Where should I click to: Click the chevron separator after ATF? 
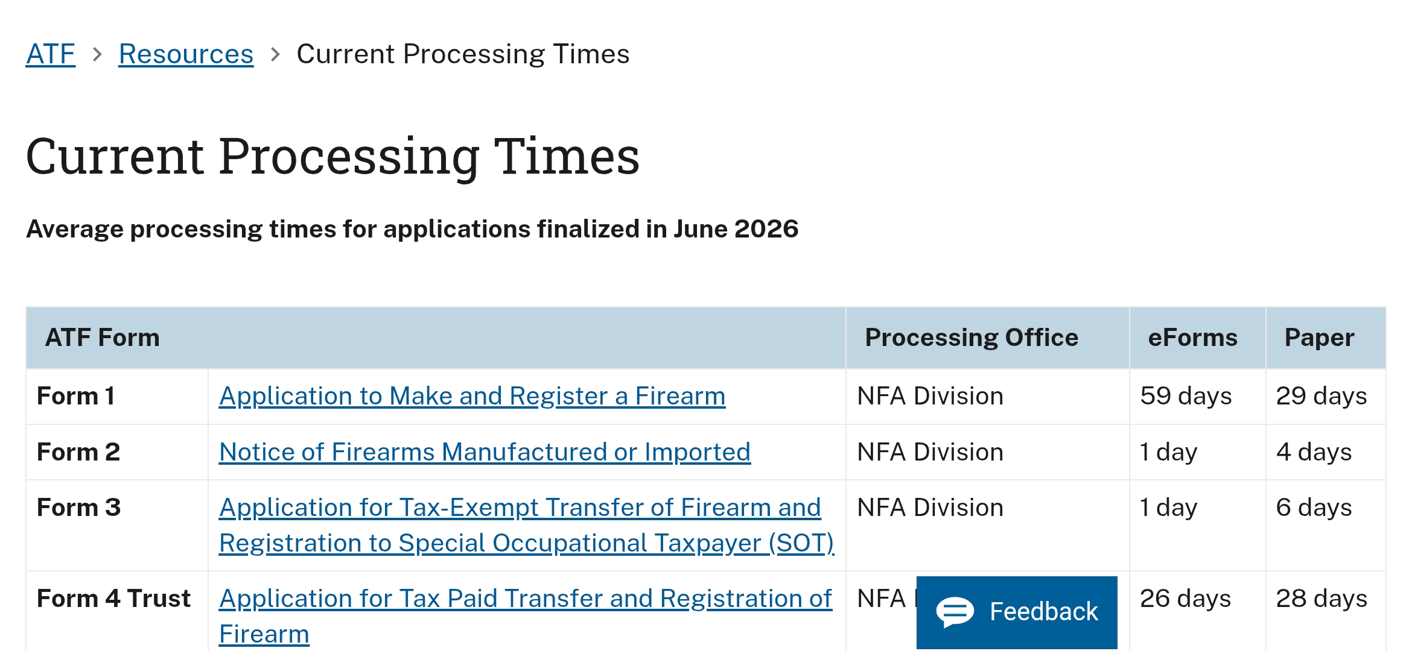97,55
